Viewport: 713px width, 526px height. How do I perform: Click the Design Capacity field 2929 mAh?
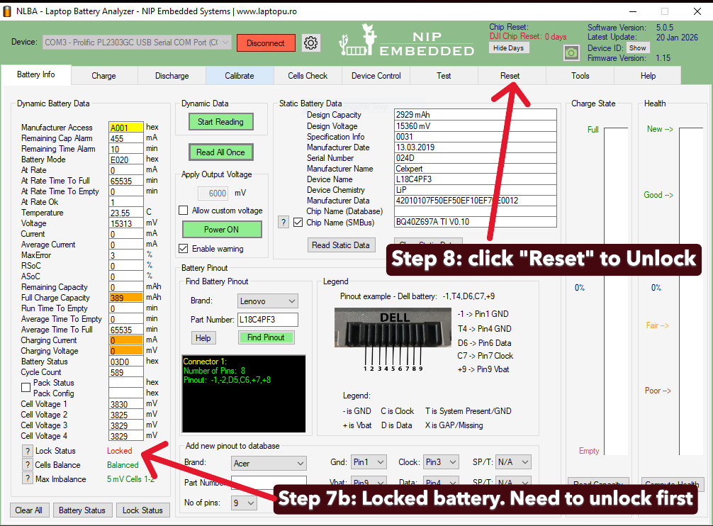pyautogui.click(x=475, y=115)
